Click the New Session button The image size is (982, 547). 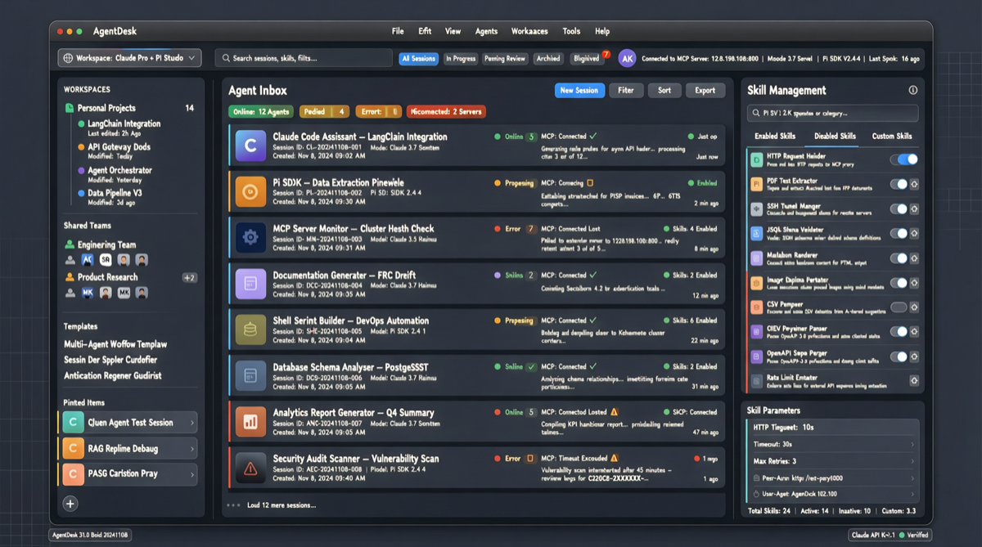pyautogui.click(x=579, y=90)
